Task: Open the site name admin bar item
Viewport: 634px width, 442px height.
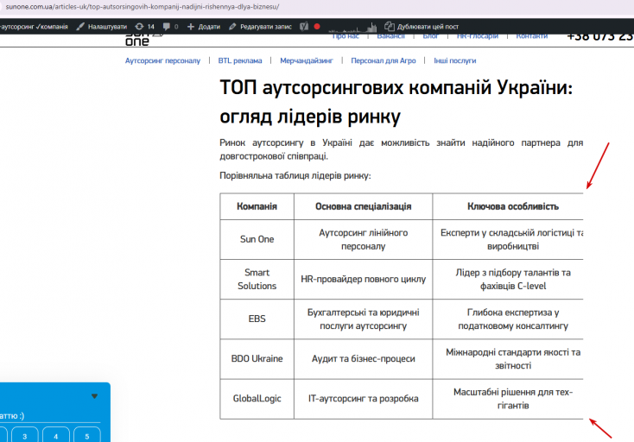Action: (x=34, y=27)
